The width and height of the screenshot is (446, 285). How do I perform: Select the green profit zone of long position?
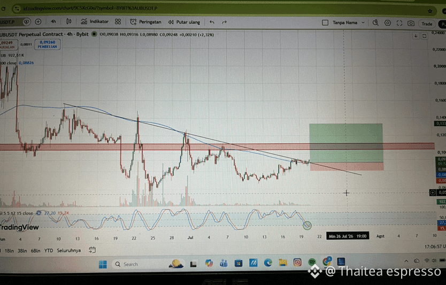click(345, 143)
